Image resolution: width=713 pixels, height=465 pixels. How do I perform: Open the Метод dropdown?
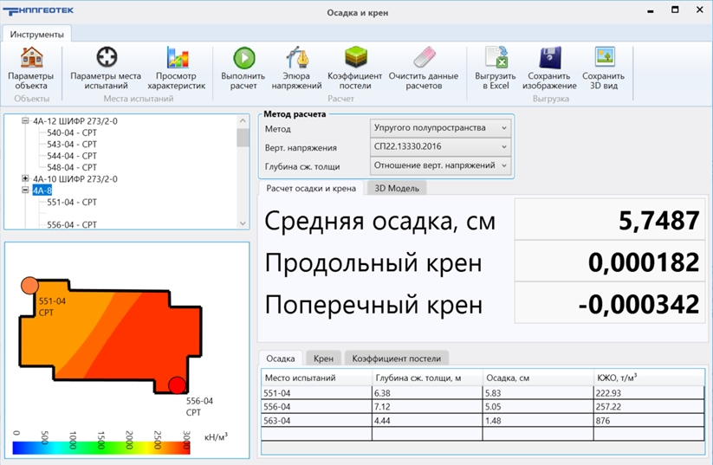coord(440,128)
